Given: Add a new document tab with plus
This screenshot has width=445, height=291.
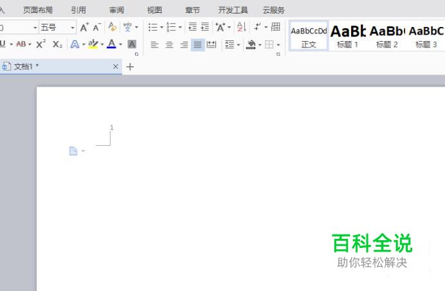Looking at the screenshot, I should tap(130, 67).
